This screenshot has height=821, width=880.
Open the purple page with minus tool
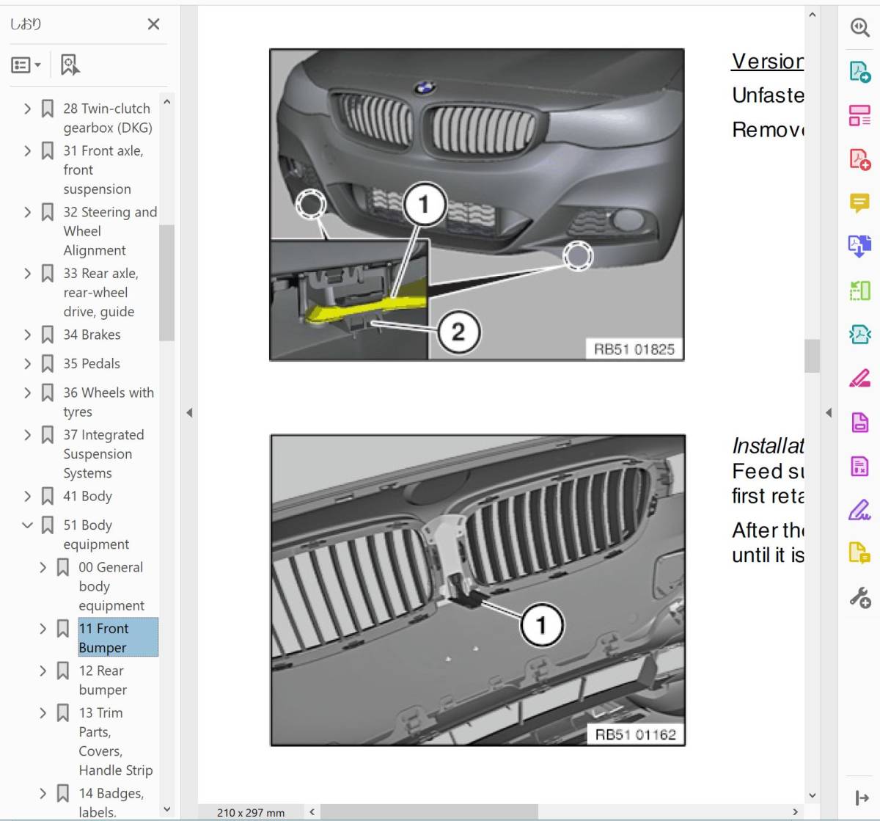[859, 422]
